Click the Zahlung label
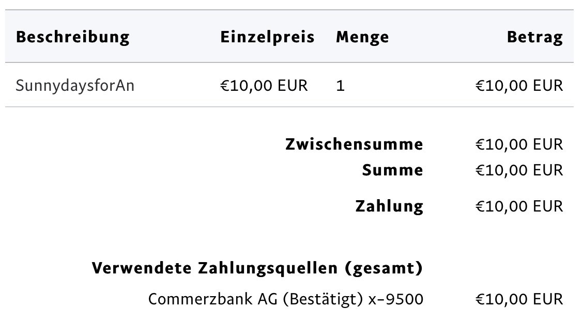The width and height of the screenshot is (583, 324). point(389,206)
